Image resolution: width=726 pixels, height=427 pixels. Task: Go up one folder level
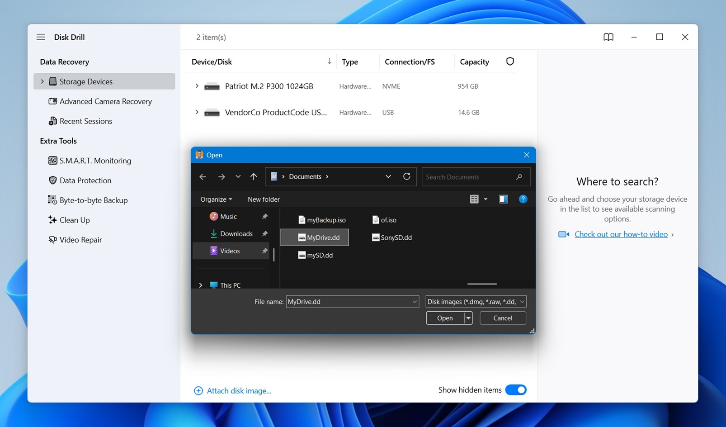click(254, 177)
